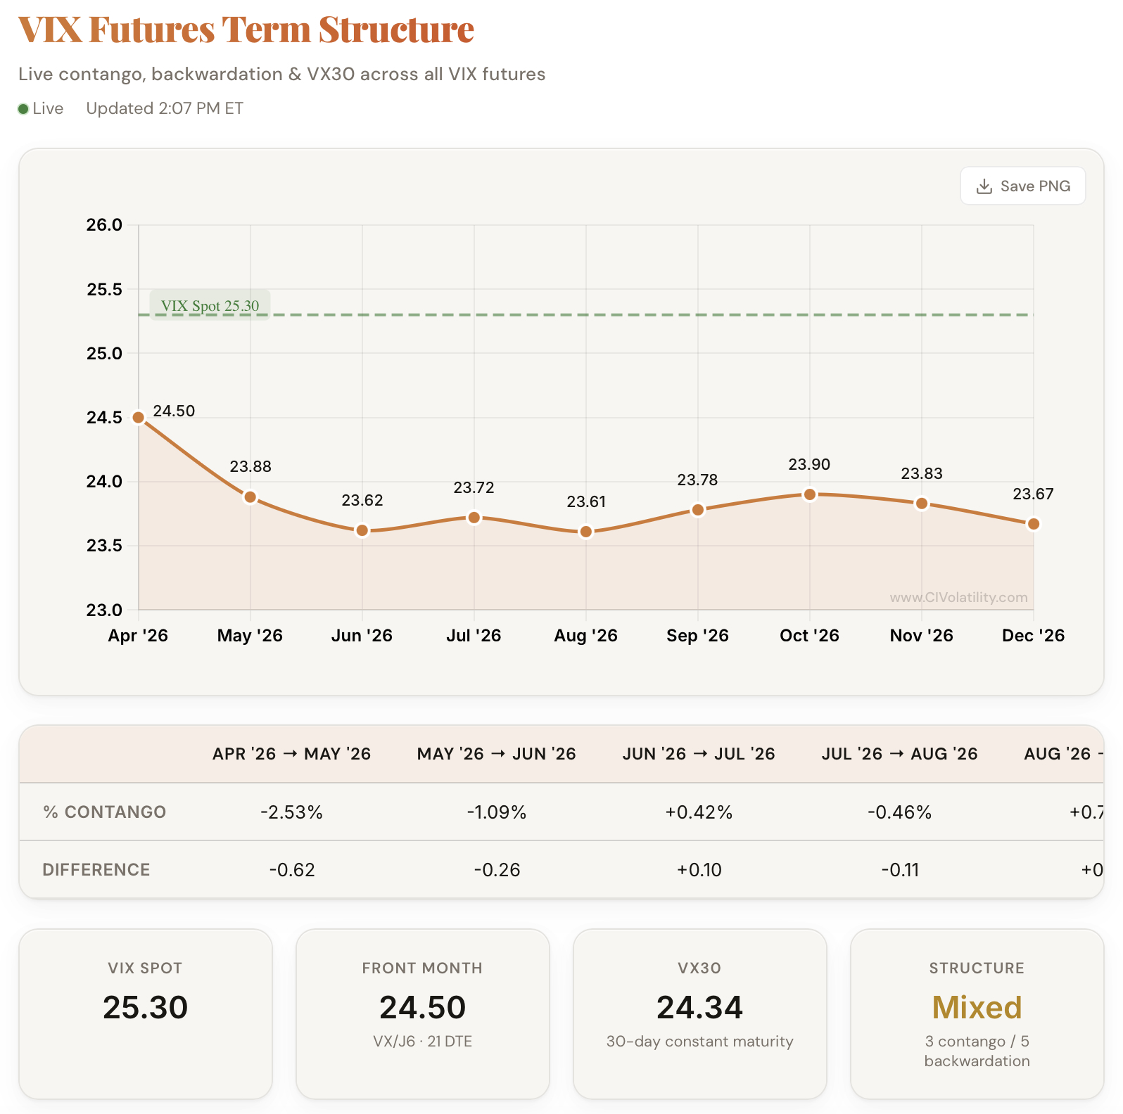
Task: Open the www.CIVolatility.com watermark link
Action: [958, 598]
